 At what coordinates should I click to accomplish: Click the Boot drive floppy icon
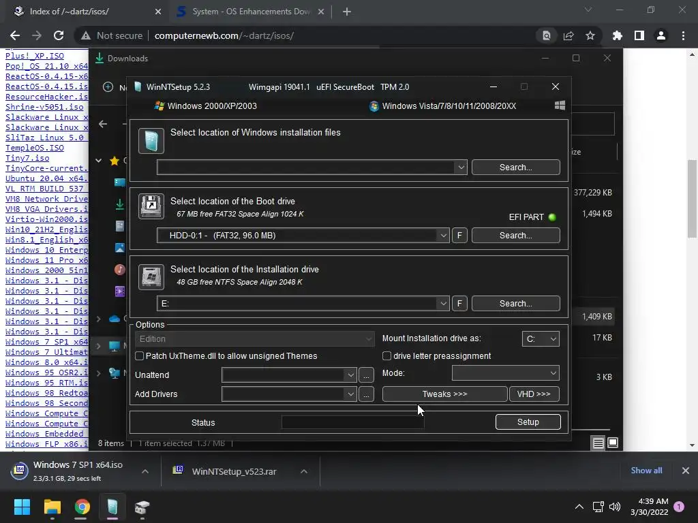(x=151, y=206)
